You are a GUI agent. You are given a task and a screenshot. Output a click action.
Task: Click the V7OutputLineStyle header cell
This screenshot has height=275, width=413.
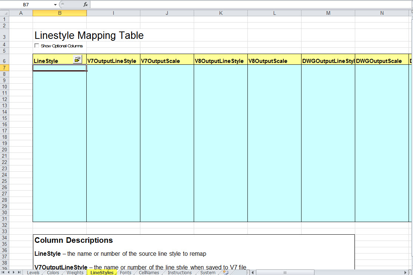pyautogui.click(x=113, y=60)
